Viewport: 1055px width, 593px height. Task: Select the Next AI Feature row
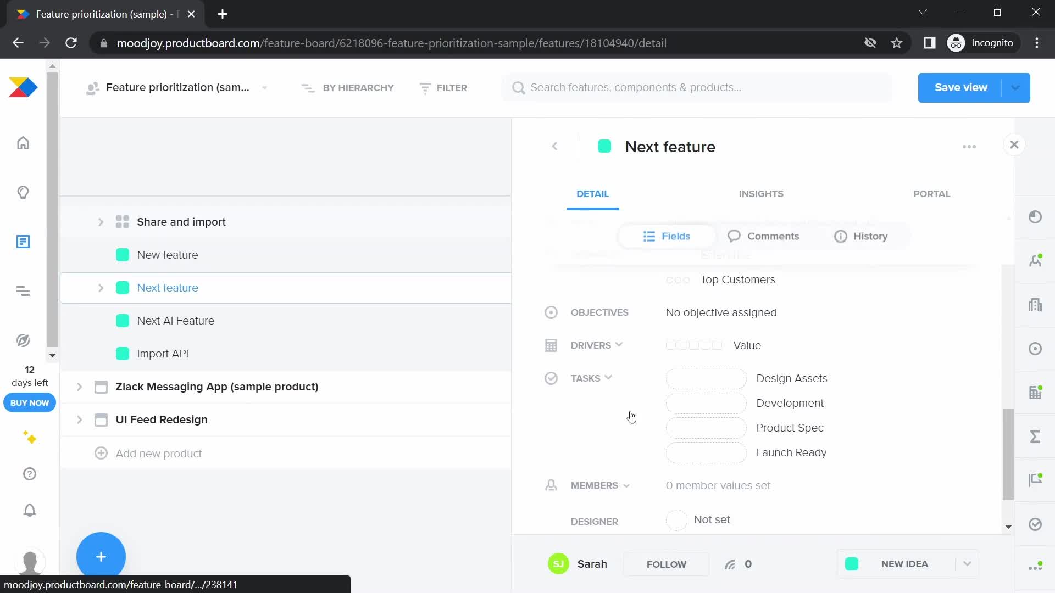click(x=285, y=321)
